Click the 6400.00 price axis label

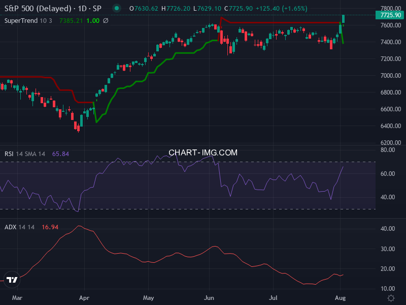point(391,126)
